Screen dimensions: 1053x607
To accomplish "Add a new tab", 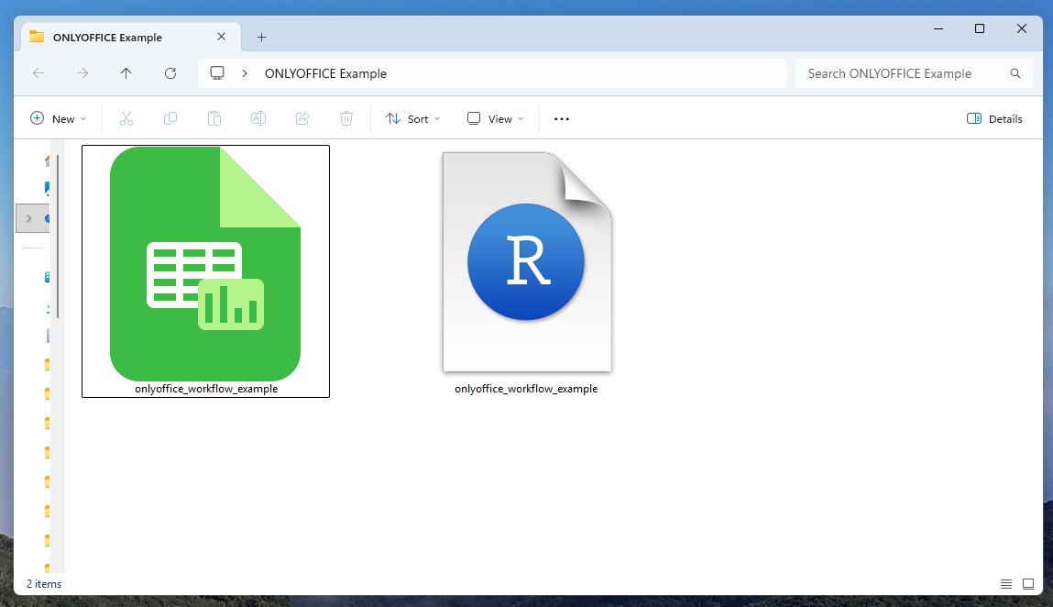I will tap(261, 38).
